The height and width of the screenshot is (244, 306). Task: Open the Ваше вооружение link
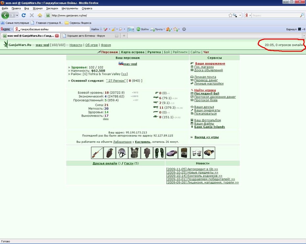[210, 63]
